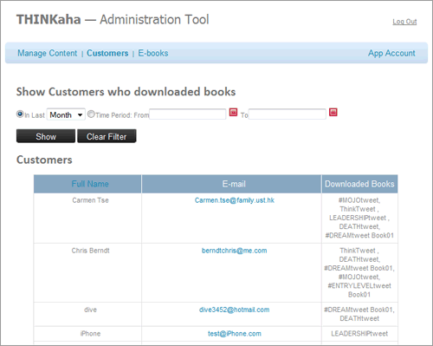The image size is (433, 346).
Task: Open test@iPhone.com email link
Action: tap(235, 334)
